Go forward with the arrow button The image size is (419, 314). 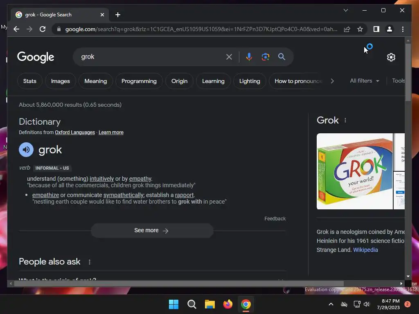pyautogui.click(x=29, y=29)
